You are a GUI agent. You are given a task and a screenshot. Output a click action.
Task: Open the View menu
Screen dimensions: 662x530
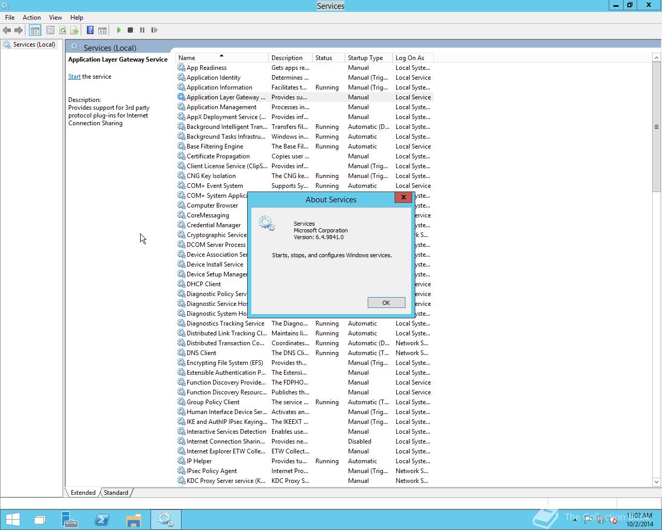(x=55, y=17)
